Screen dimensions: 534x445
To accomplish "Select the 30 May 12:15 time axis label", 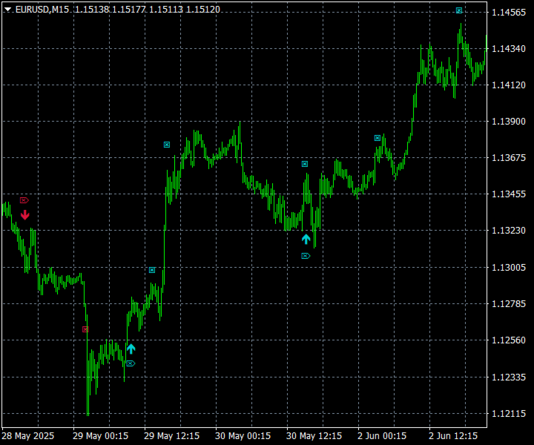I will [314, 436].
